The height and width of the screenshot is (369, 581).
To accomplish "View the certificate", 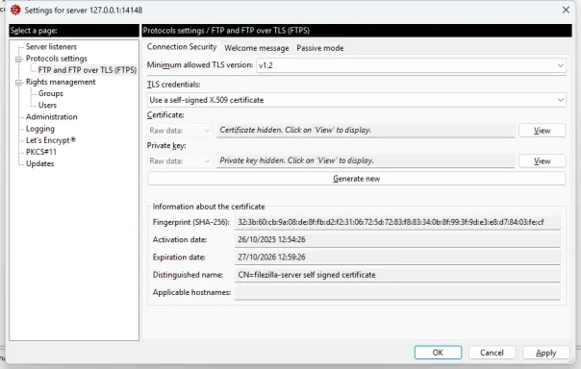I will pyautogui.click(x=543, y=131).
